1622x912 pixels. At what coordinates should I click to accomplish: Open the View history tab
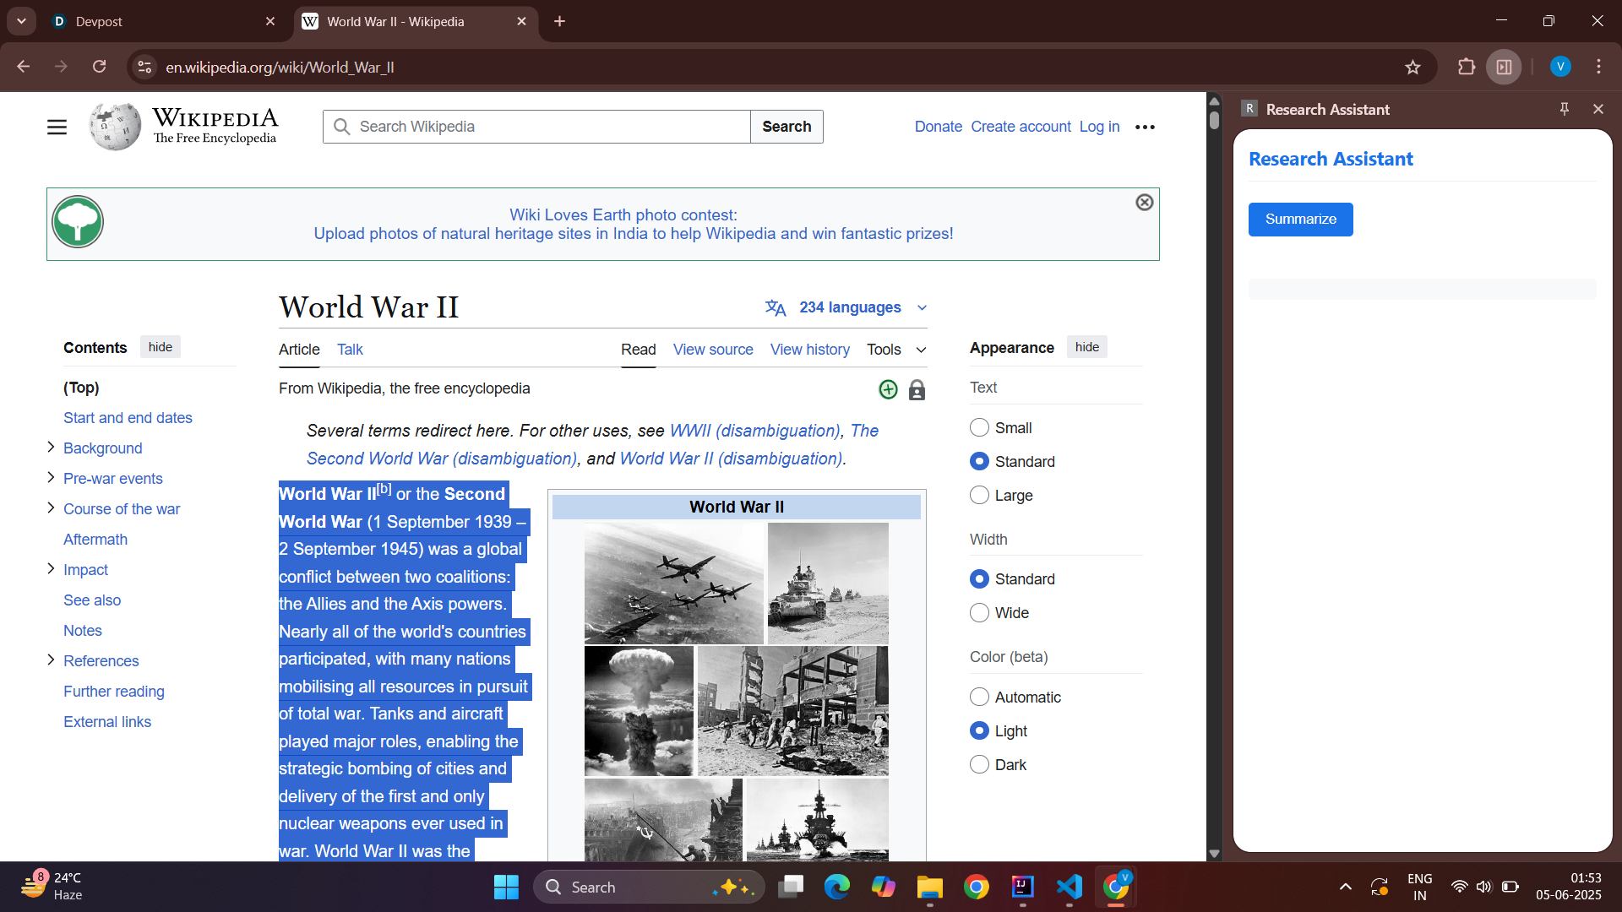tap(809, 350)
